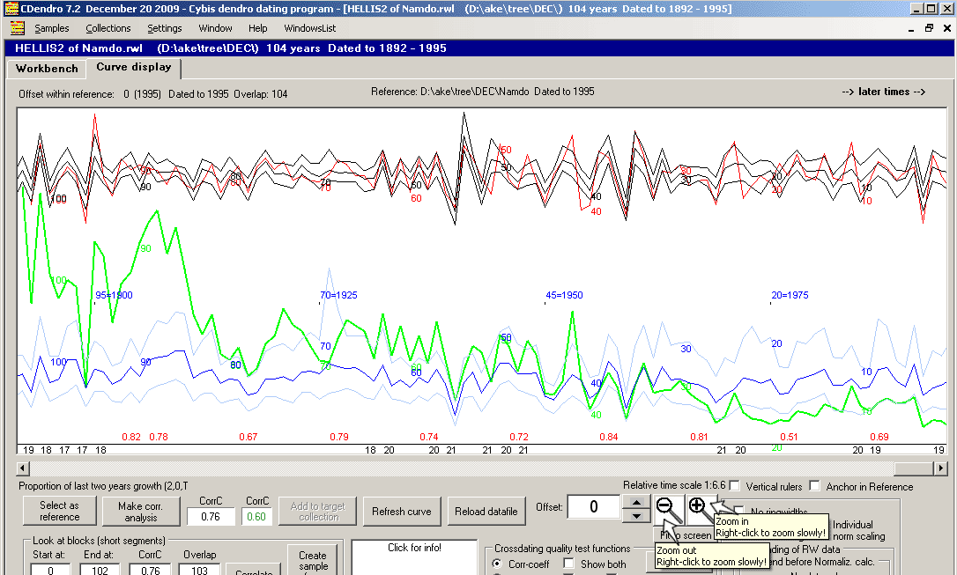Click the green CorrC field showing 0.60
The height and width of the screenshot is (575, 957).
(256, 517)
